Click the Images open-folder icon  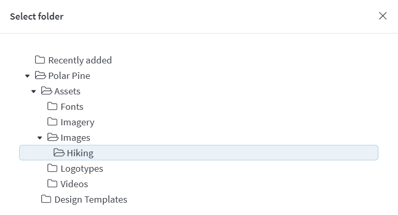(x=53, y=137)
